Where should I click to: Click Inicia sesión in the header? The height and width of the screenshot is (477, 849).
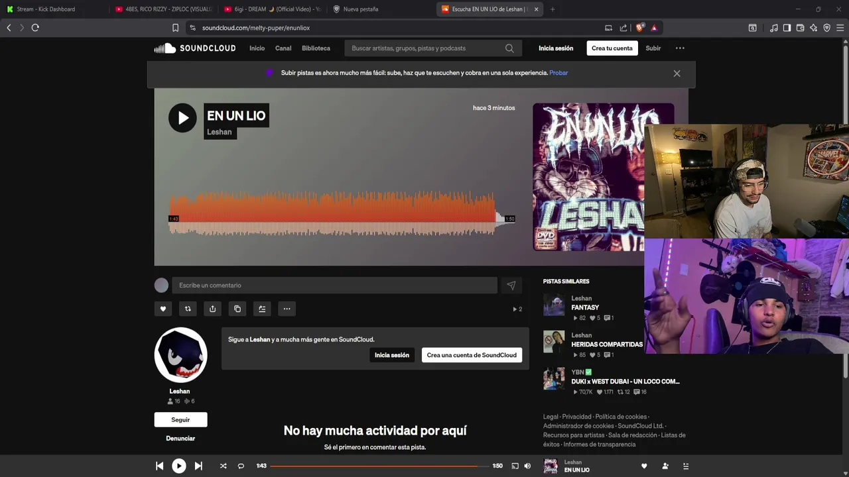[556, 48]
